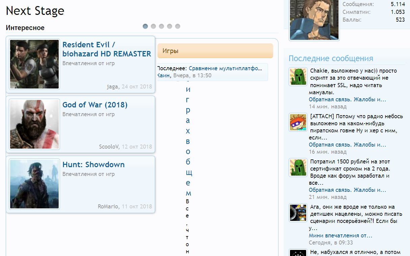Switch to the second slider pagination dot

tap(153, 26)
